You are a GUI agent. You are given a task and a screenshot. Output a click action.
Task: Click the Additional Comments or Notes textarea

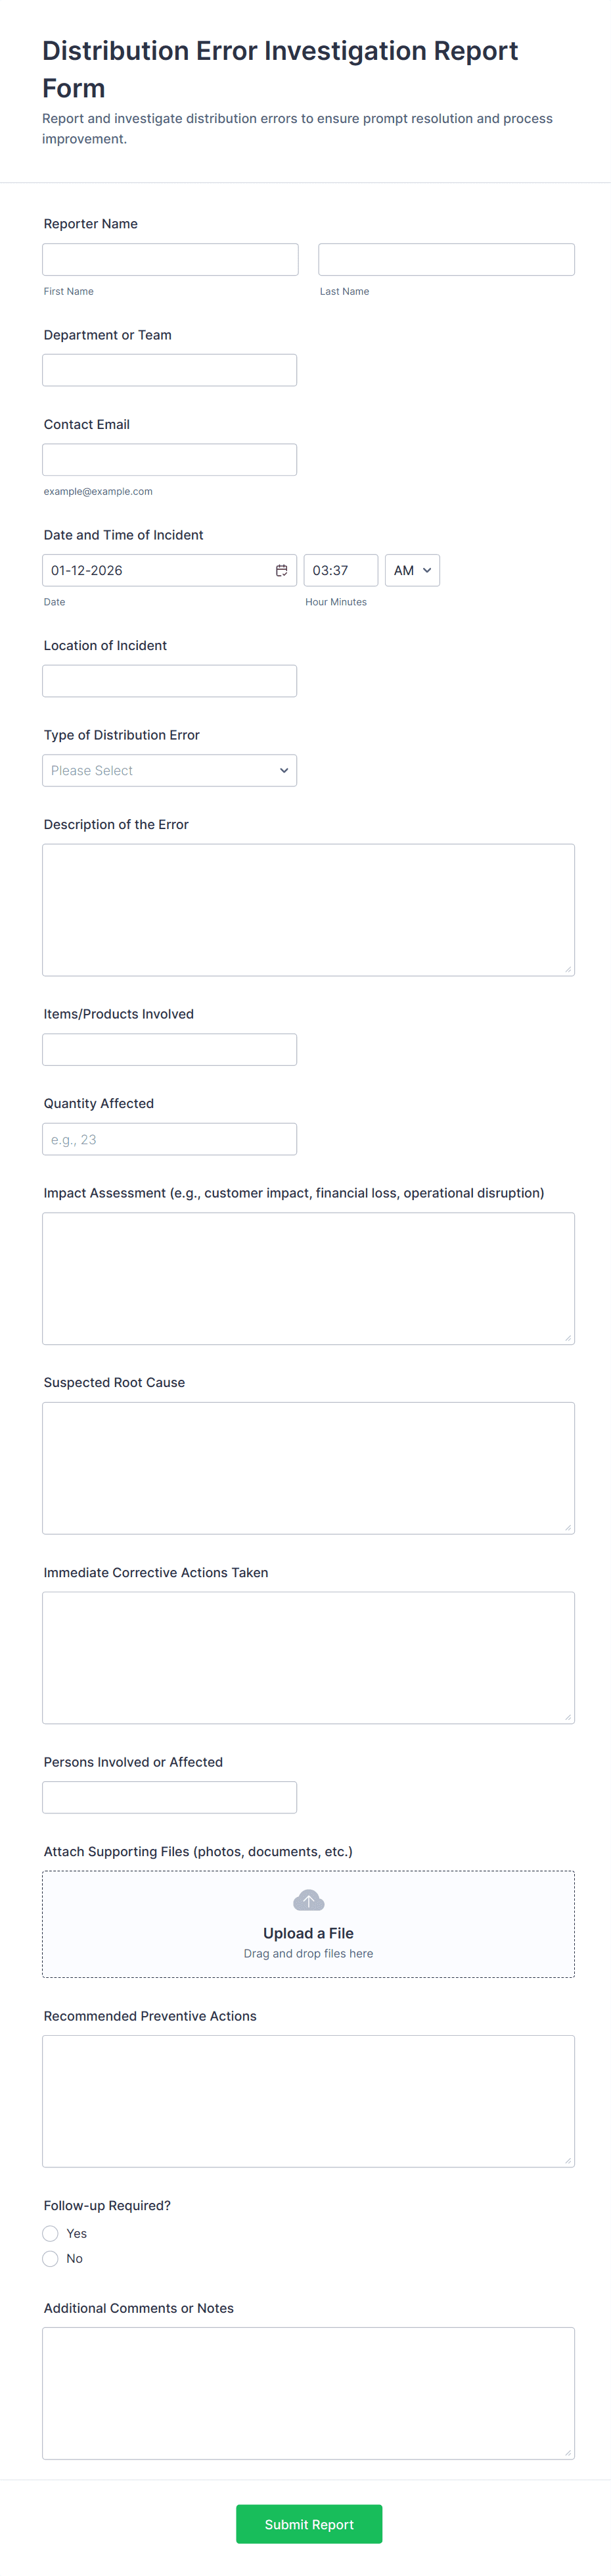click(x=307, y=2394)
